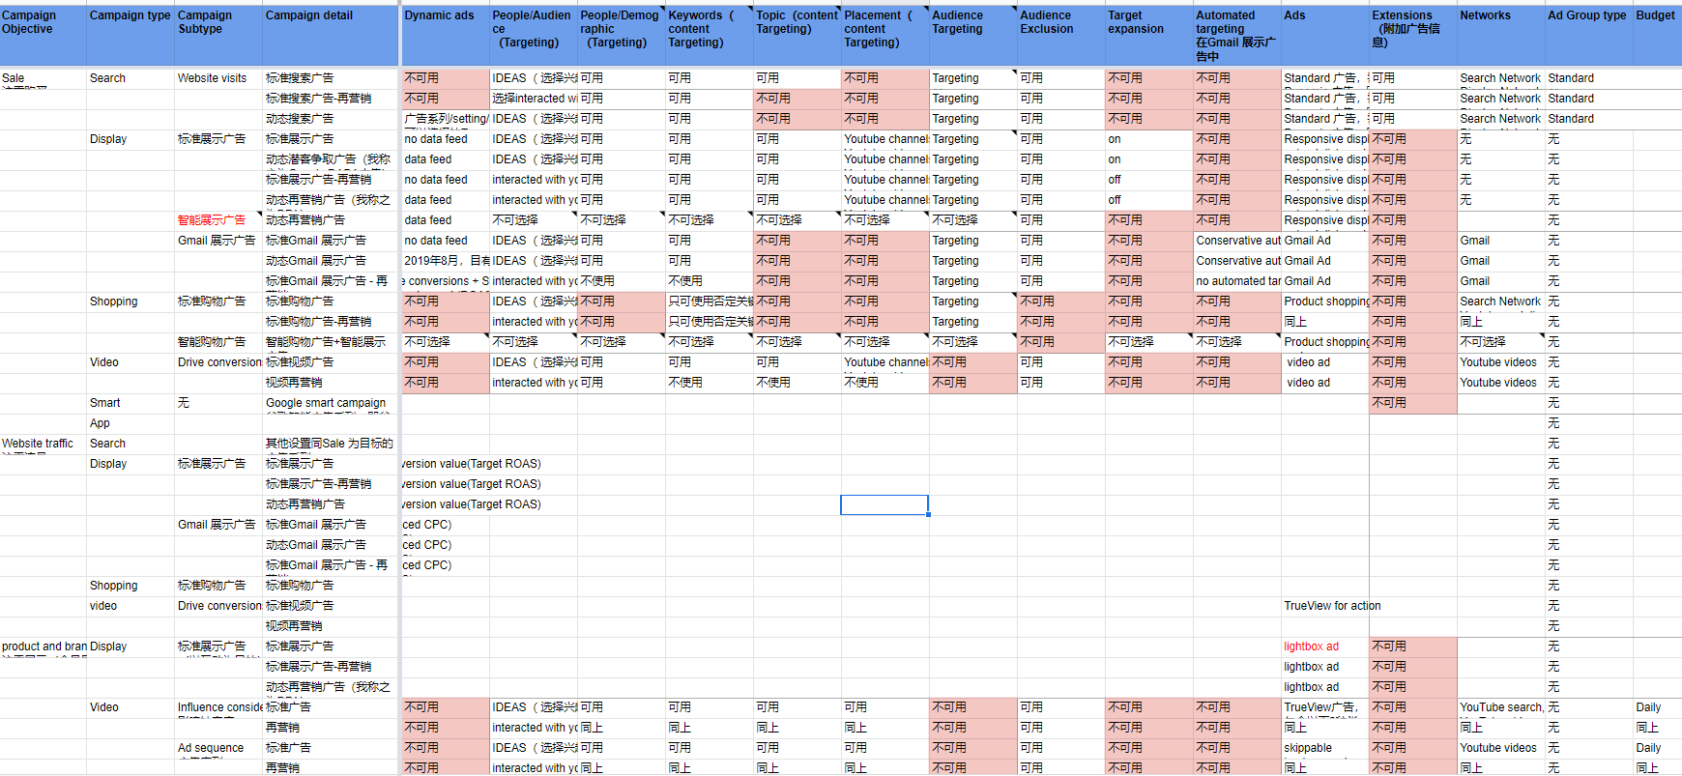Select the Networks column header

click(1500, 35)
